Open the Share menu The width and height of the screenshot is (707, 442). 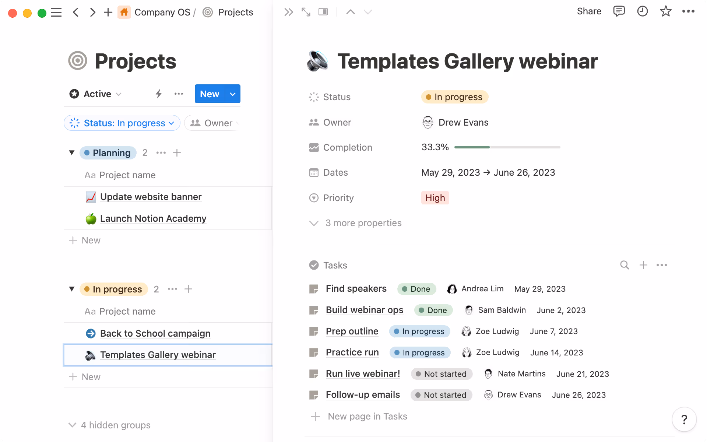pos(589,11)
